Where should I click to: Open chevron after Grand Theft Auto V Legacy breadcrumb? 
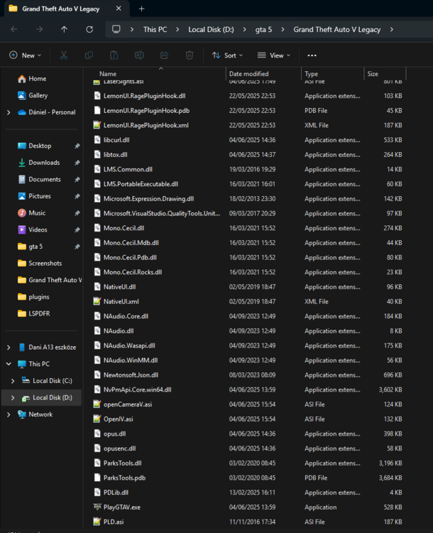point(392,30)
